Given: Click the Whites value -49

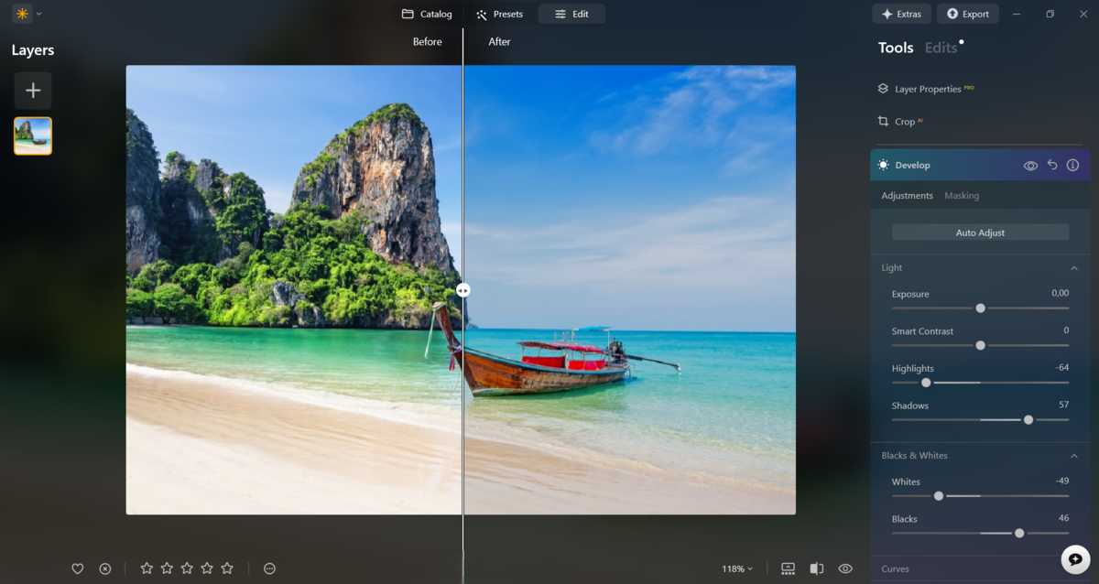Looking at the screenshot, I should 1061,481.
